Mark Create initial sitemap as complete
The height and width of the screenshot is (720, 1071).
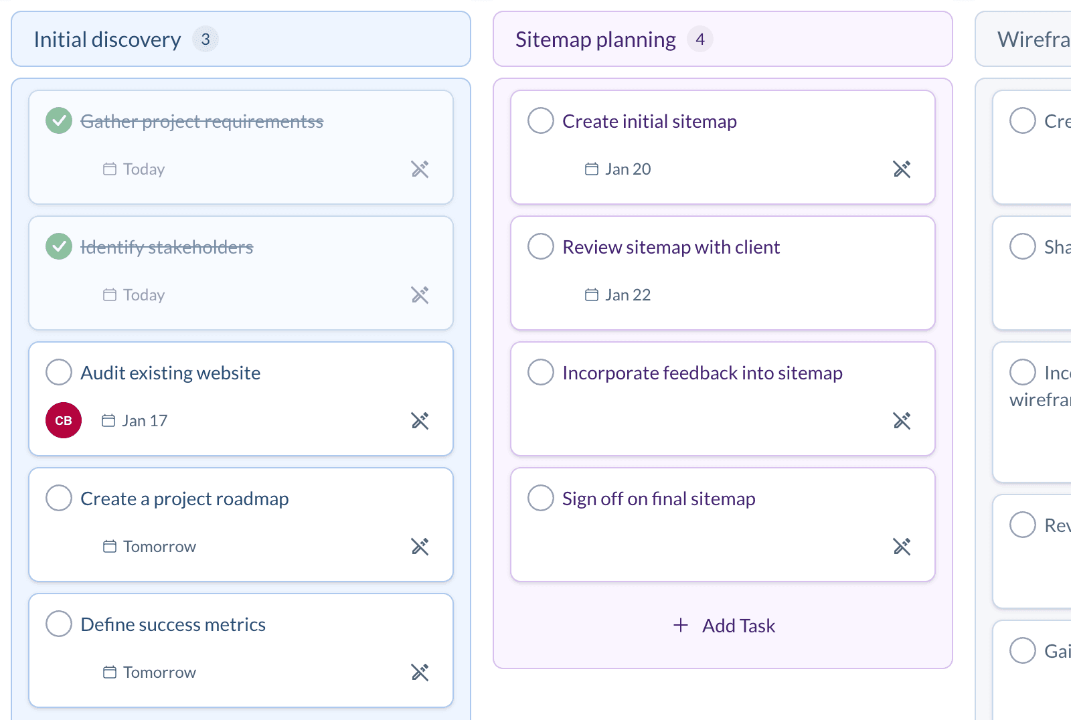click(541, 120)
